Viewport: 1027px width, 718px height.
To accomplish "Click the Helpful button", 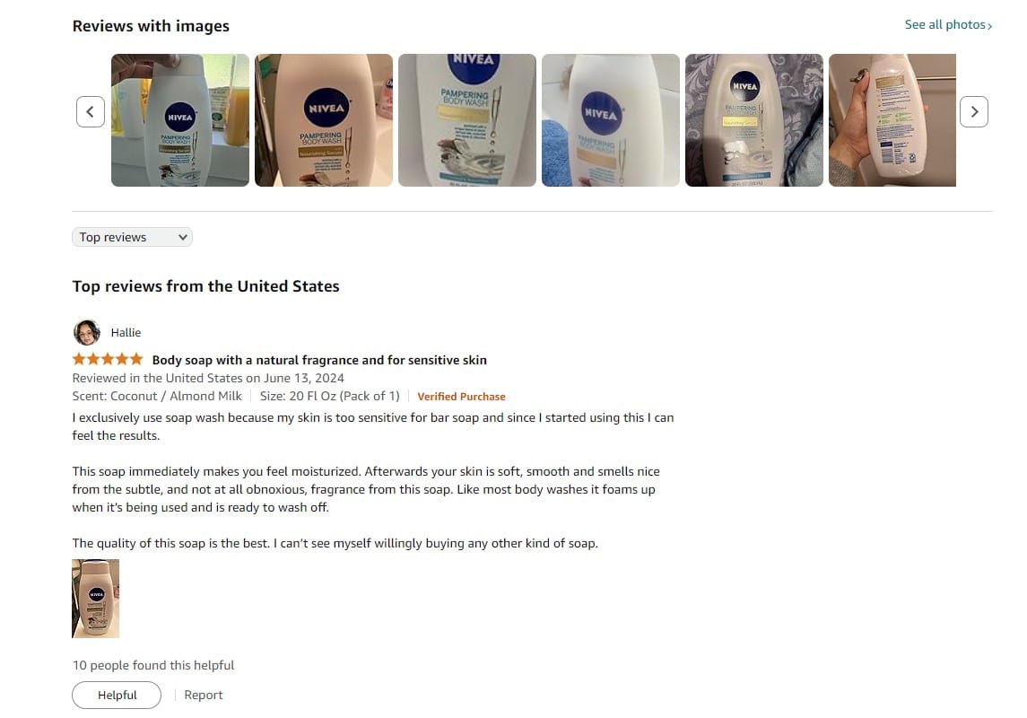I will pyautogui.click(x=117, y=695).
